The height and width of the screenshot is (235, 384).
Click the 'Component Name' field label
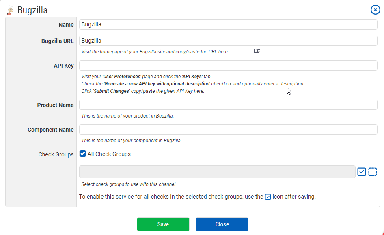51,130
